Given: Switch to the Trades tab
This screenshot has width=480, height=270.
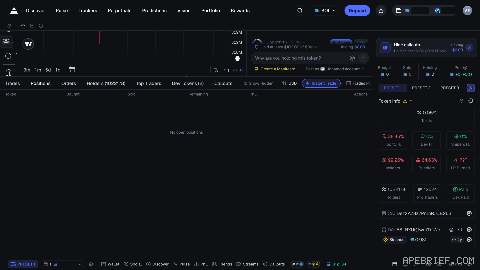Looking at the screenshot, I should 13,83.
